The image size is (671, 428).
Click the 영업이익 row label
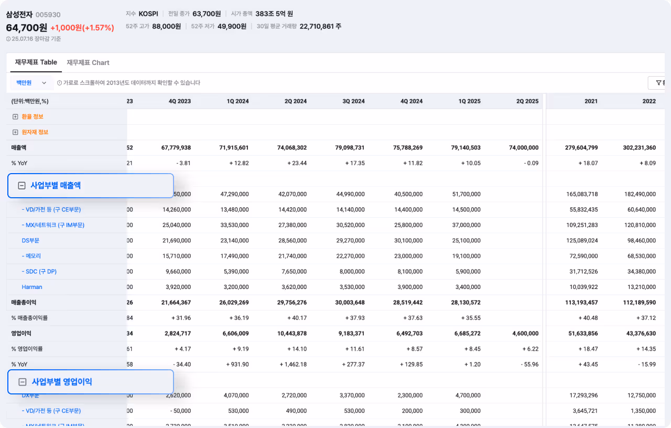[x=21, y=333]
